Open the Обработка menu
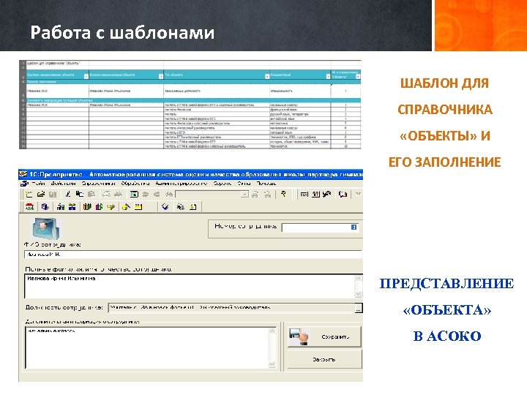Viewport: 527px width, 395px height. 135,184
